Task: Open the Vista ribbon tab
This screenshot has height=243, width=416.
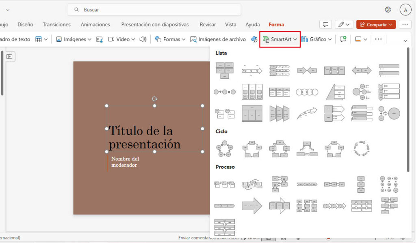Action: [x=230, y=24]
